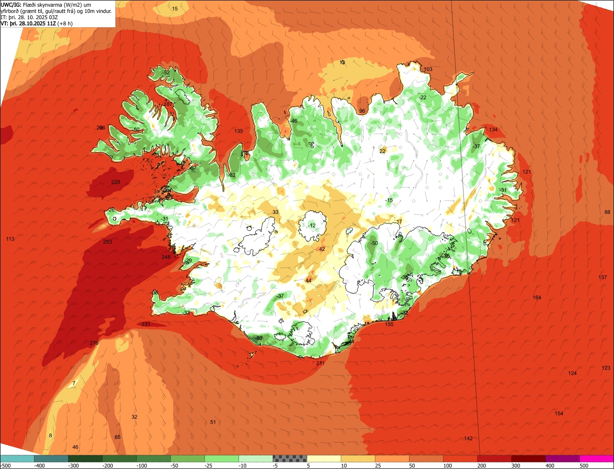
Task: Click the value 65 in the bottom left
Action: tap(118, 437)
